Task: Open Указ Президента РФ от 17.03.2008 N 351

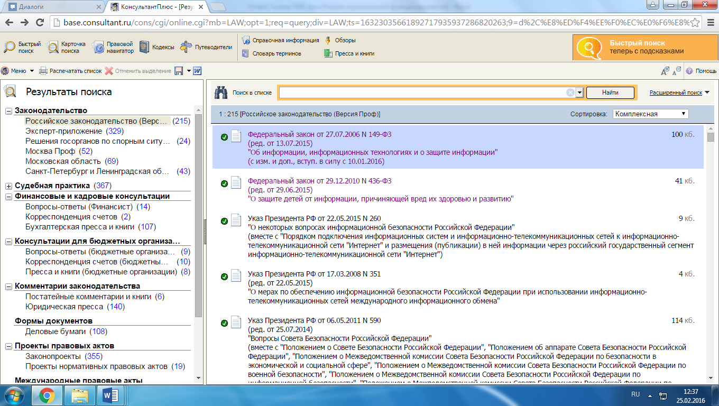Action: [x=314, y=274]
